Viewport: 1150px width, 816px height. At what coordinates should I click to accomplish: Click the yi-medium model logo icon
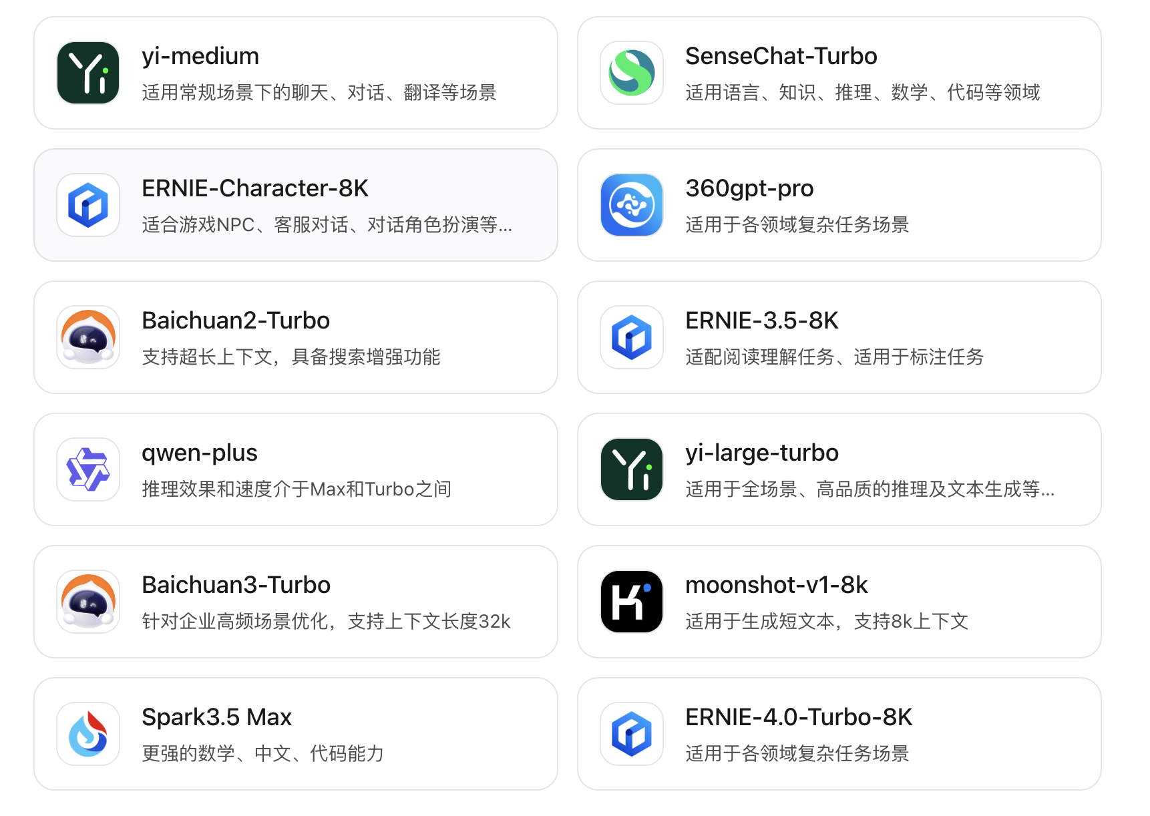(88, 73)
